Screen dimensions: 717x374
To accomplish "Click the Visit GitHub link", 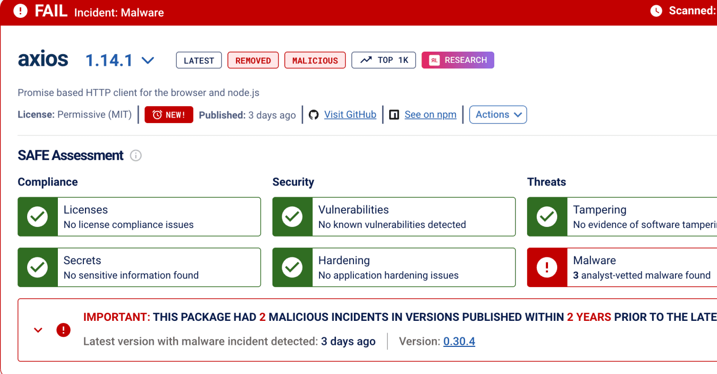I will pyautogui.click(x=350, y=115).
